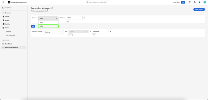This screenshot has width=208, height=100.
Task: Click the Permission Manager sidebar icon
Action: (3, 48)
